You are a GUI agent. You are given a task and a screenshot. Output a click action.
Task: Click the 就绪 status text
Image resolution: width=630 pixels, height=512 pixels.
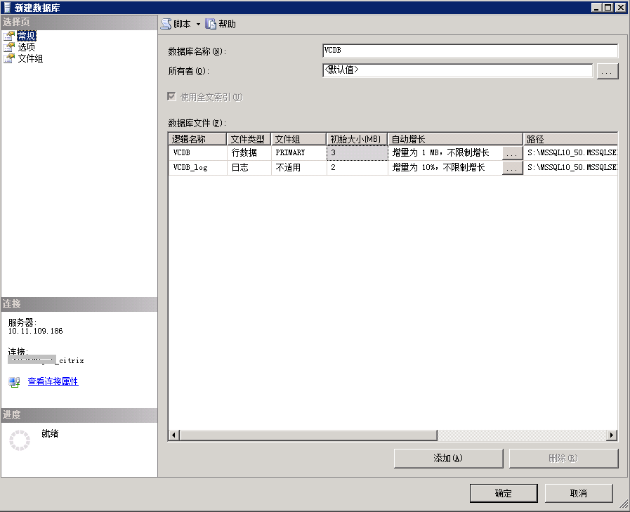[x=50, y=433]
